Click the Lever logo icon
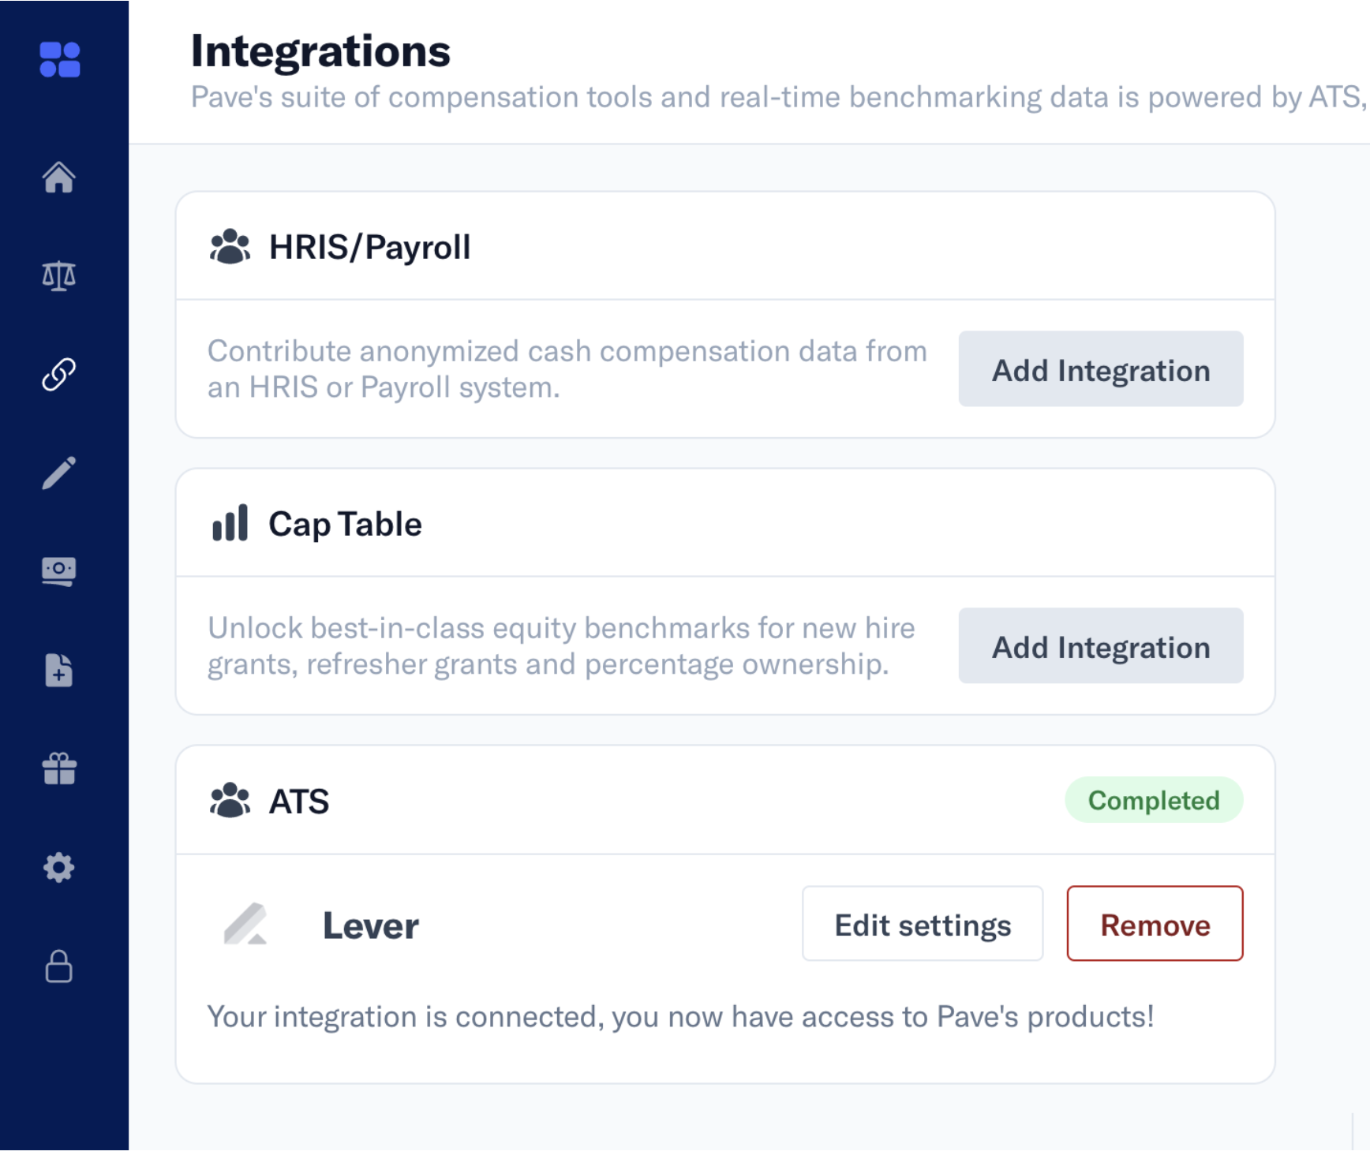Image resolution: width=1370 pixels, height=1155 pixels. 246,925
